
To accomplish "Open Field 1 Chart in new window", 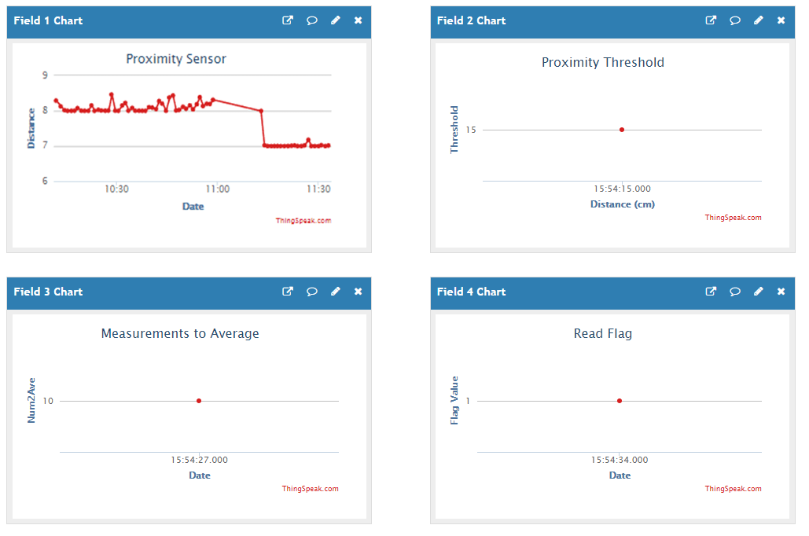I will pos(288,20).
